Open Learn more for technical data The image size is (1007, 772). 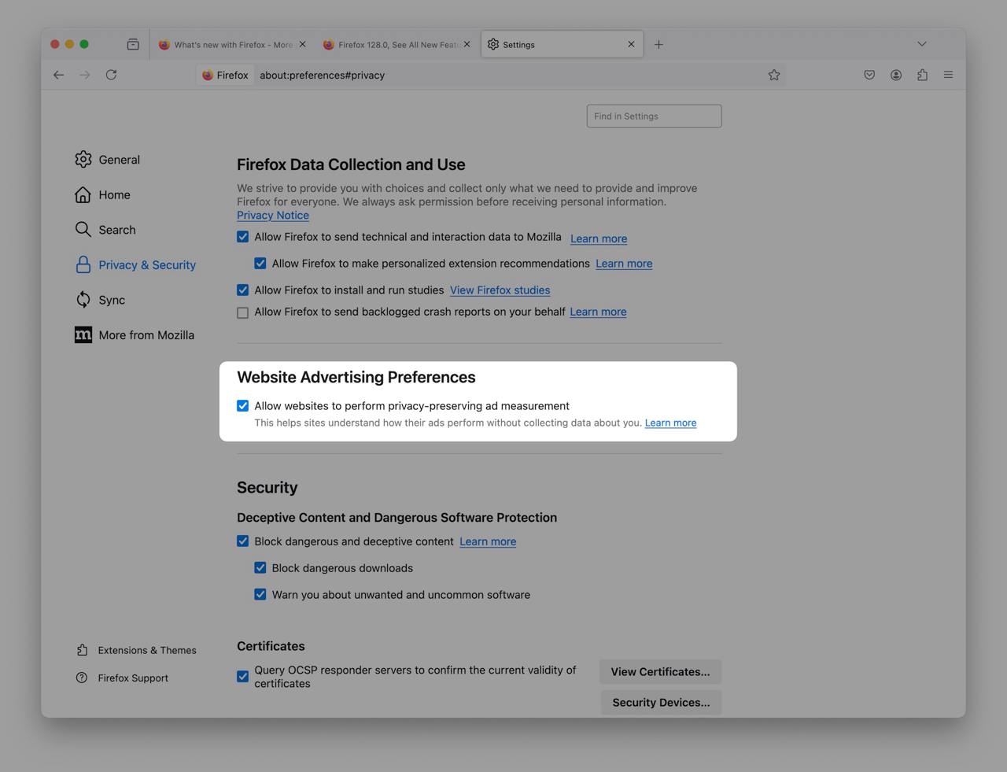(x=599, y=238)
